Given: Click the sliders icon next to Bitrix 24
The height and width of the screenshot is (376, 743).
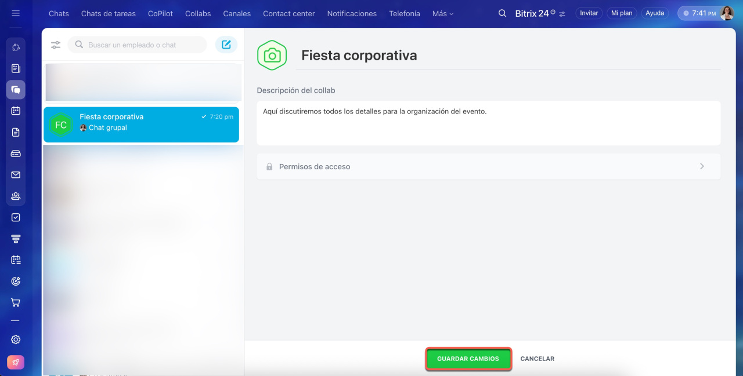Looking at the screenshot, I should tap(562, 14).
